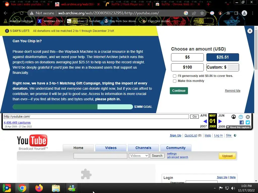Image resolution: width=258 pixels, height=193 pixels.
Task: Click the YouTube search text box
Action: (x=100, y=156)
